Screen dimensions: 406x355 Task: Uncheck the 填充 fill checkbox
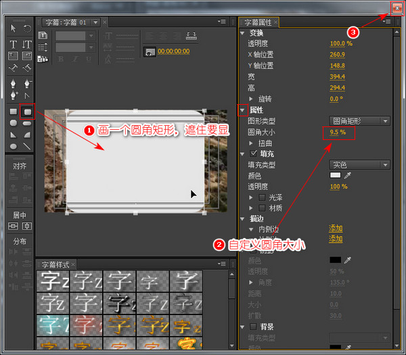[254, 153]
